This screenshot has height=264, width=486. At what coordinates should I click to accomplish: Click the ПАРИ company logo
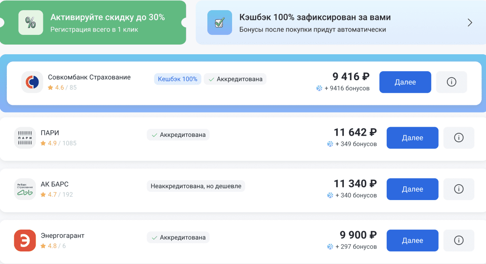pyautogui.click(x=25, y=138)
